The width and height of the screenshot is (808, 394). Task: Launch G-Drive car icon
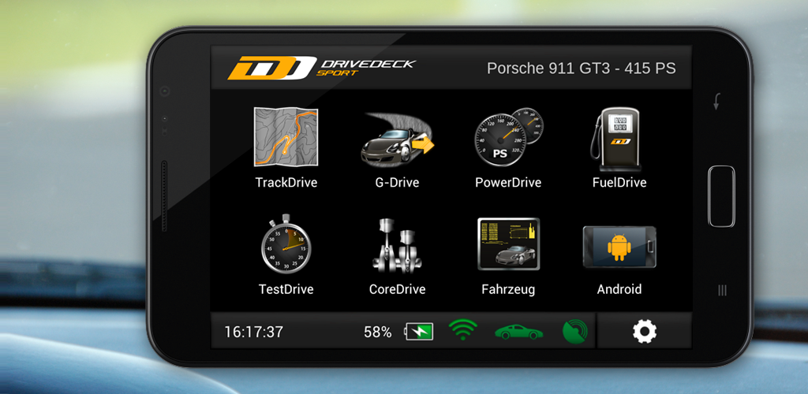(398, 139)
